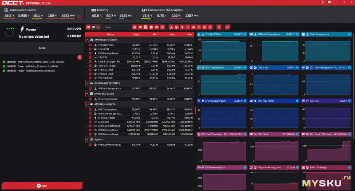Uncheck the CPU (Tctl/Tdie) sensor checkbox

click(91, 45)
